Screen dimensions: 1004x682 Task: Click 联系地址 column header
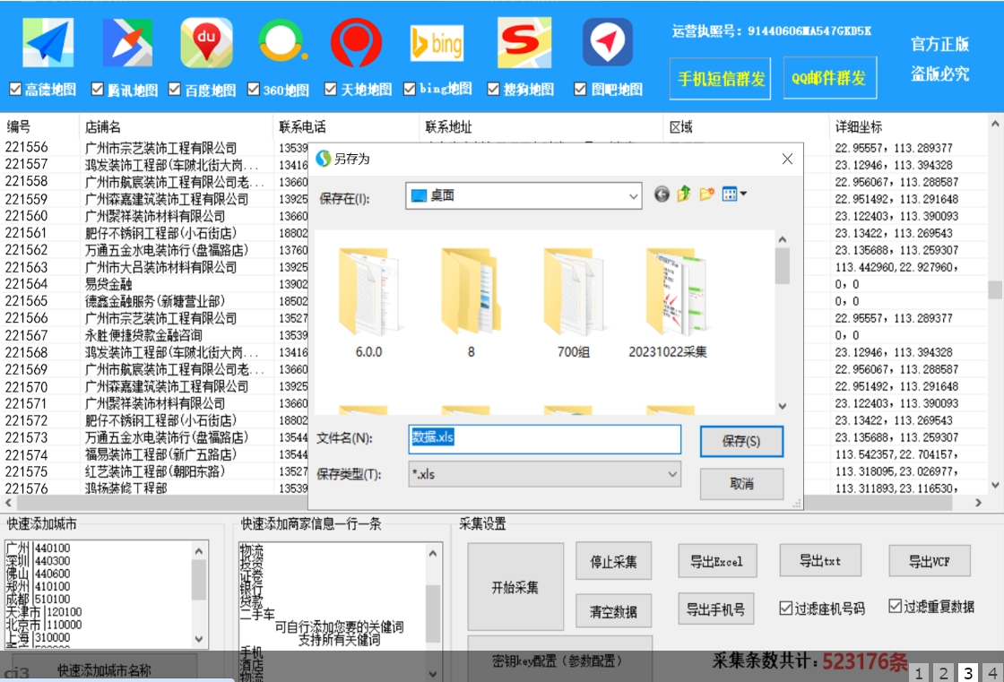pos(541,126)
